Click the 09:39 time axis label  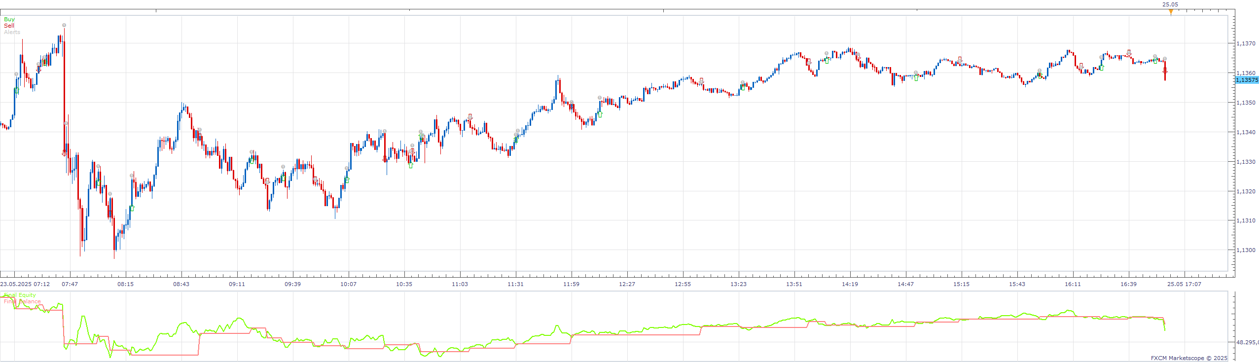point(293,284)
